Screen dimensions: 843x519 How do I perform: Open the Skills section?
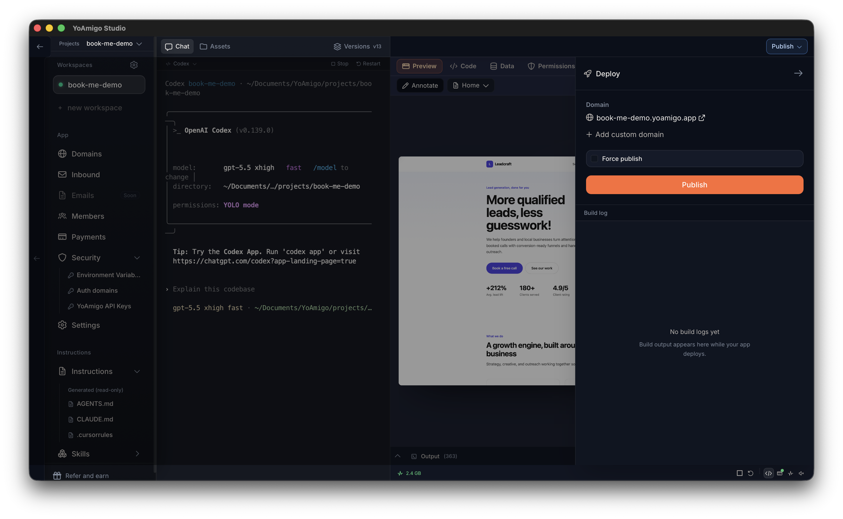pos(99,454)
